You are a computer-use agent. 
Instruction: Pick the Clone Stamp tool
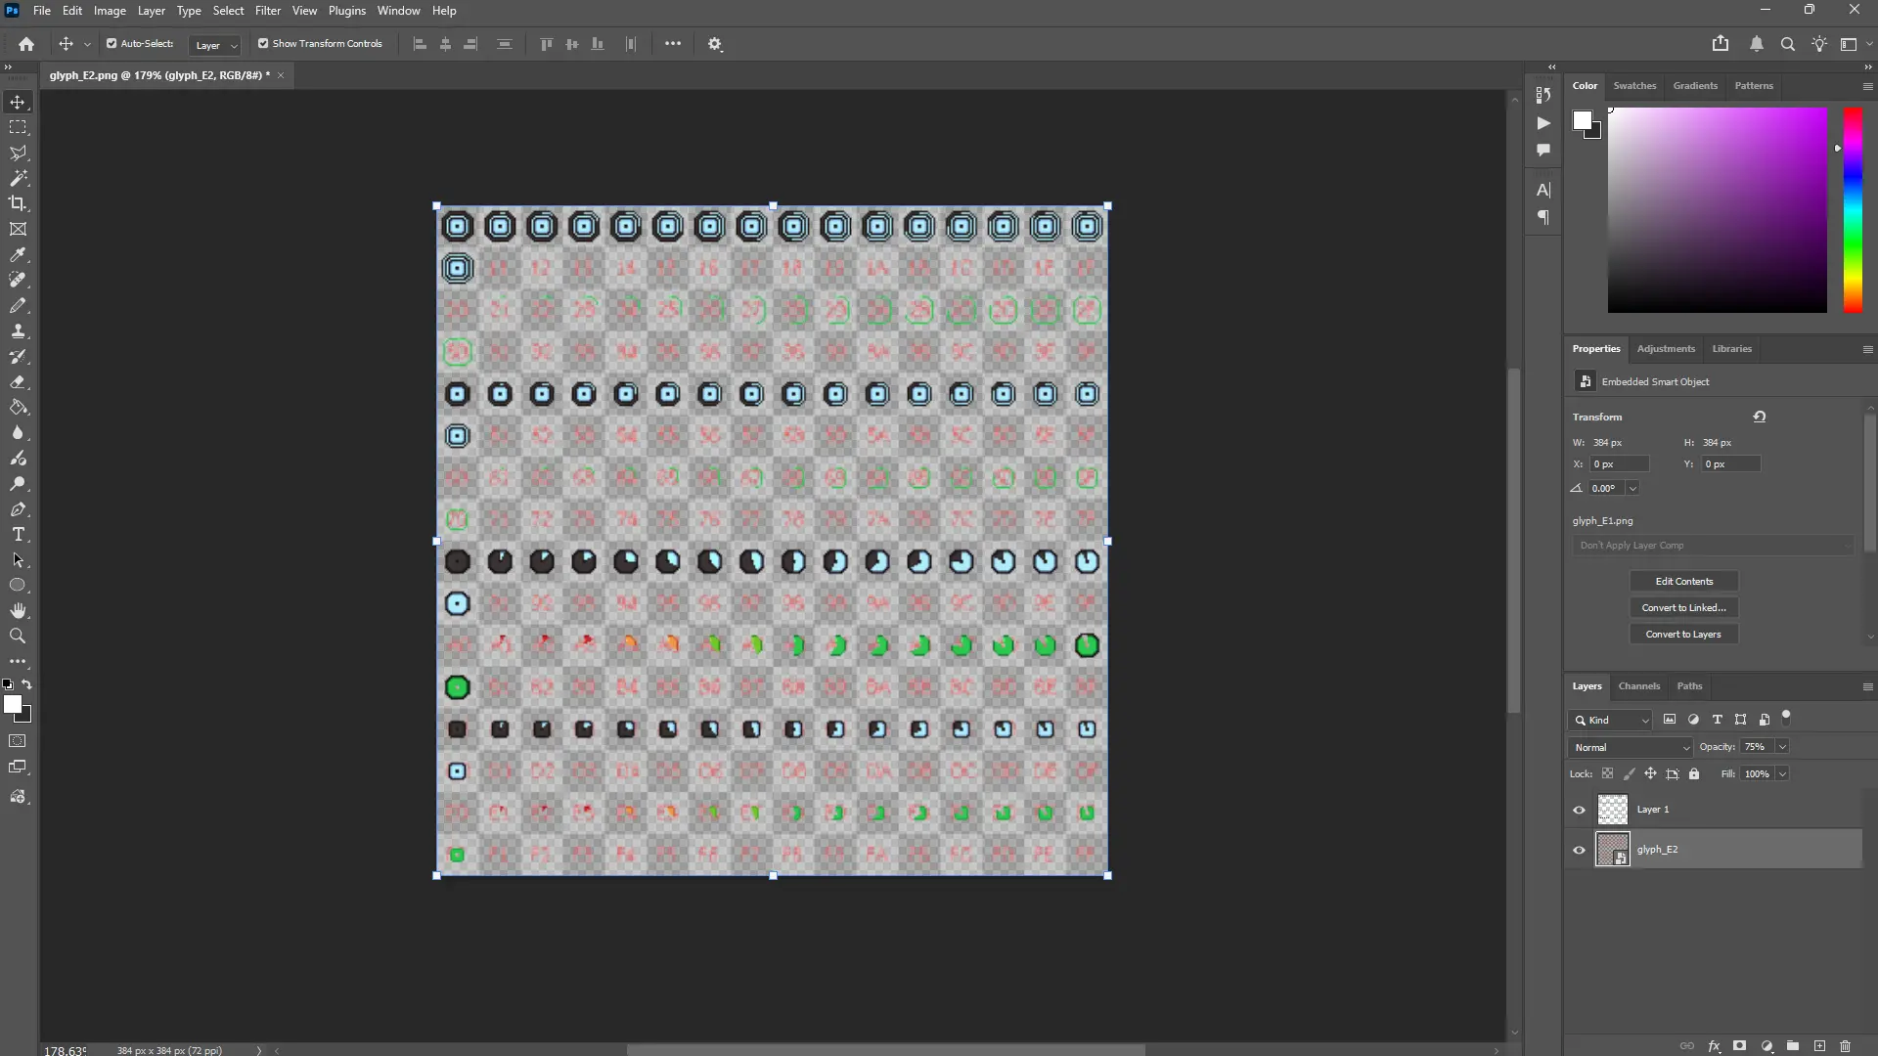click(x=19, y=330)
